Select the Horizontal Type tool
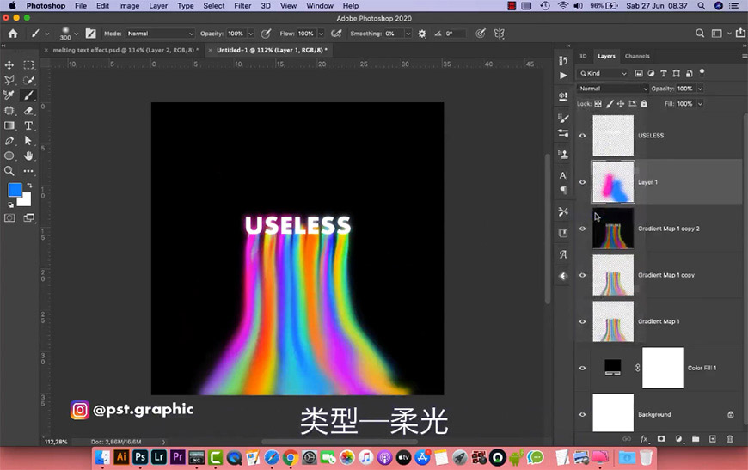The width and height of the screenshot is (748, 470). click(28, 125)
